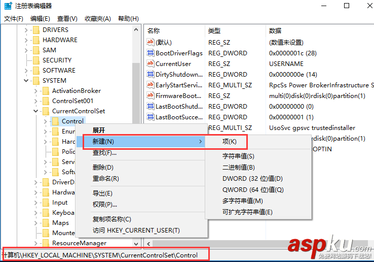
Task: Click the string icon of (默认) value
Action: 151,42
